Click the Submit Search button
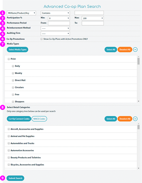Image resolution: width=142 pixels, height=183 pixels. 15,178
